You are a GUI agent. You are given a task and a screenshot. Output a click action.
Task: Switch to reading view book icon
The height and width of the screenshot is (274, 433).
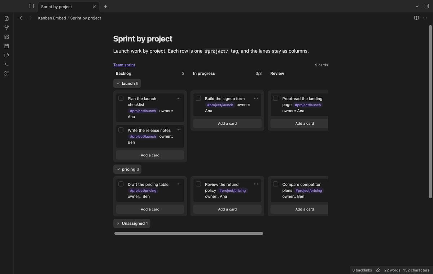[x=416, y=18]
